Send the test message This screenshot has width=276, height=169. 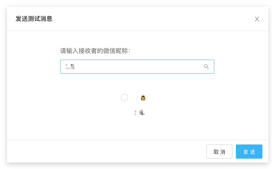(x=249, y=152)
